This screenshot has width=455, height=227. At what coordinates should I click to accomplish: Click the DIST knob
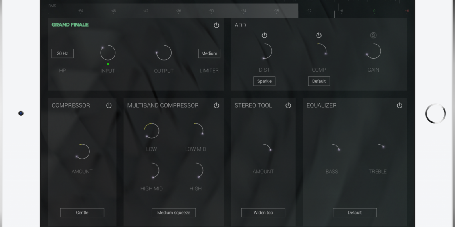[x=264, y=51]
